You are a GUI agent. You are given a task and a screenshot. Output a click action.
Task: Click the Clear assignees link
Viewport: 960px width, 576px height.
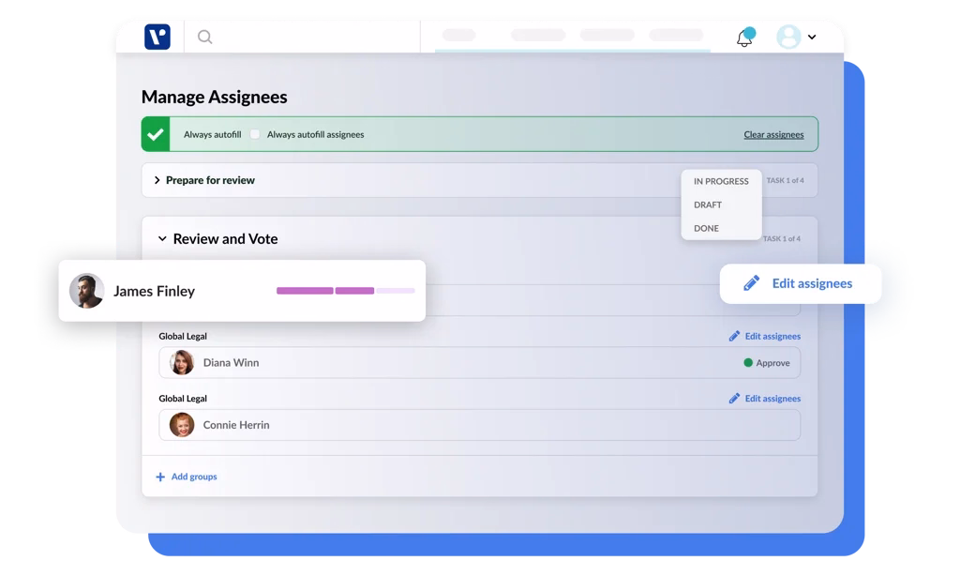[x=773, y=135]
